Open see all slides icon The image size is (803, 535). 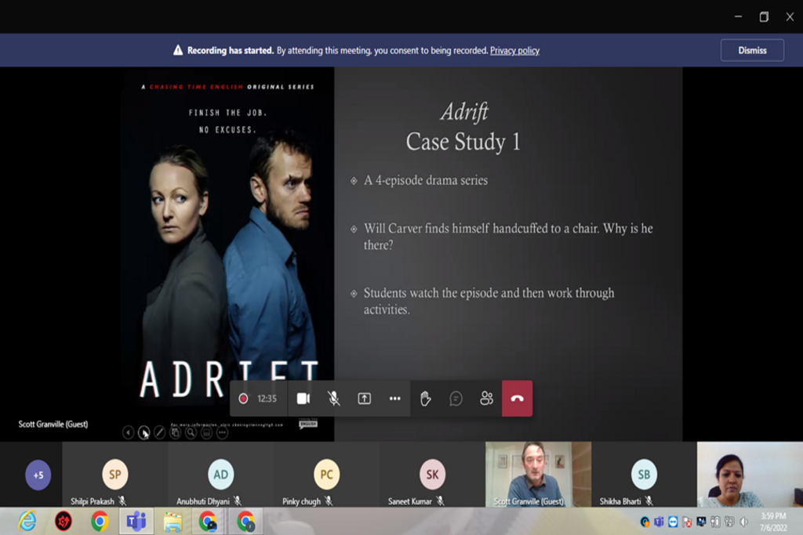pos(175,432)
